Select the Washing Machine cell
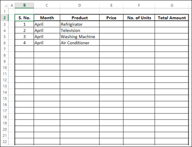Screen dimensions: 192x147 80,36
